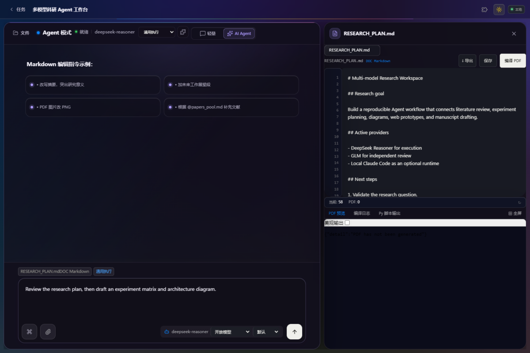The width and height of the screenshot is (530, 353).
Task: Open the 通用执行 mode dropdown
Action: (x=157, y=32)
